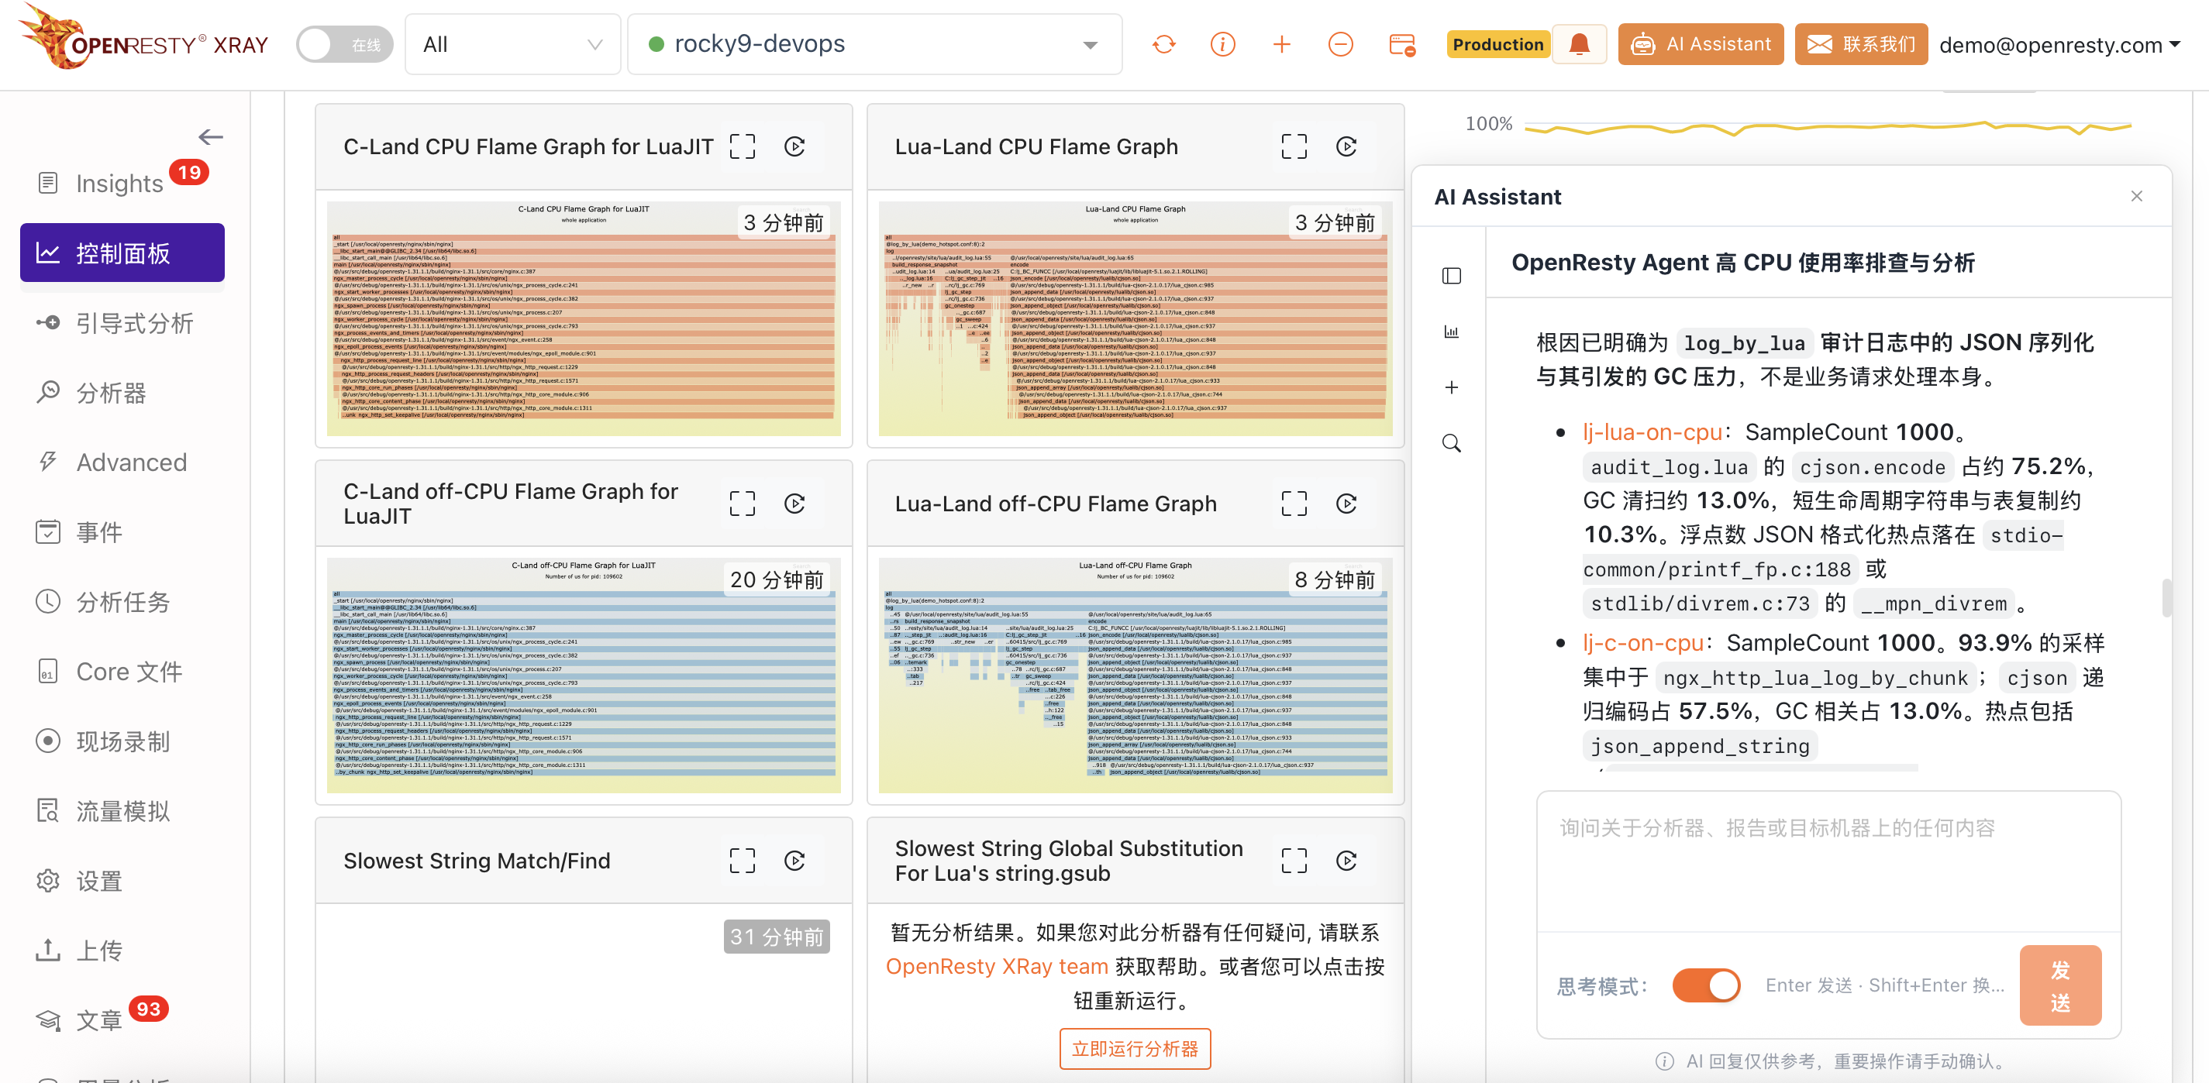Expand Slowest String Global Substitution panel fullscreen
Screen dimensions: 2209x1083
point(1294,861)
